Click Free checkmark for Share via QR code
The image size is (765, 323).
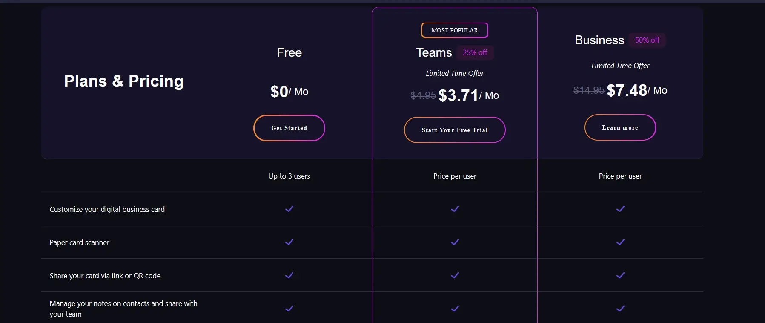click(x=289, y=275)
